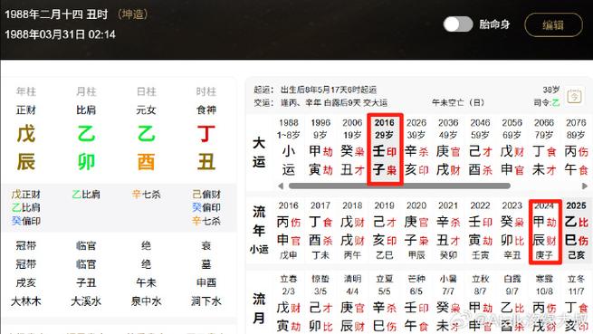Open the calendar 今 icon
The image size is (593, 334).
(574, 96)
